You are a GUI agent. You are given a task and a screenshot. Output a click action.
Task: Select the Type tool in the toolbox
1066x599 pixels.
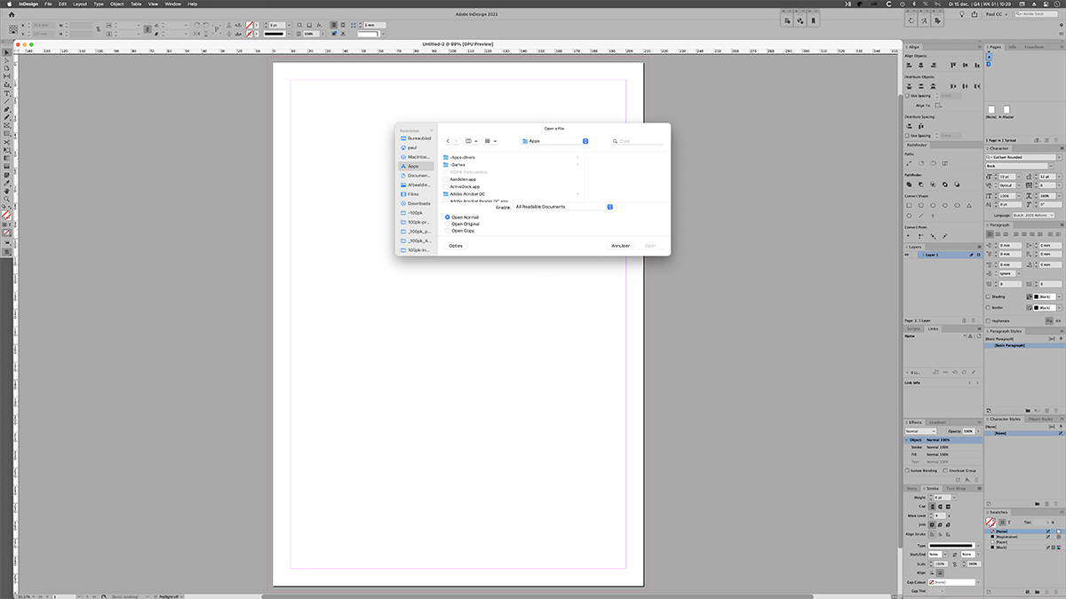(x=6, y=93)
